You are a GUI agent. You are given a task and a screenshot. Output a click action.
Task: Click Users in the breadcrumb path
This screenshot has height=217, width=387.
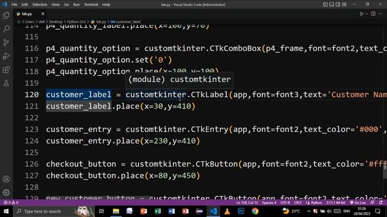click(x=30, y=22)
